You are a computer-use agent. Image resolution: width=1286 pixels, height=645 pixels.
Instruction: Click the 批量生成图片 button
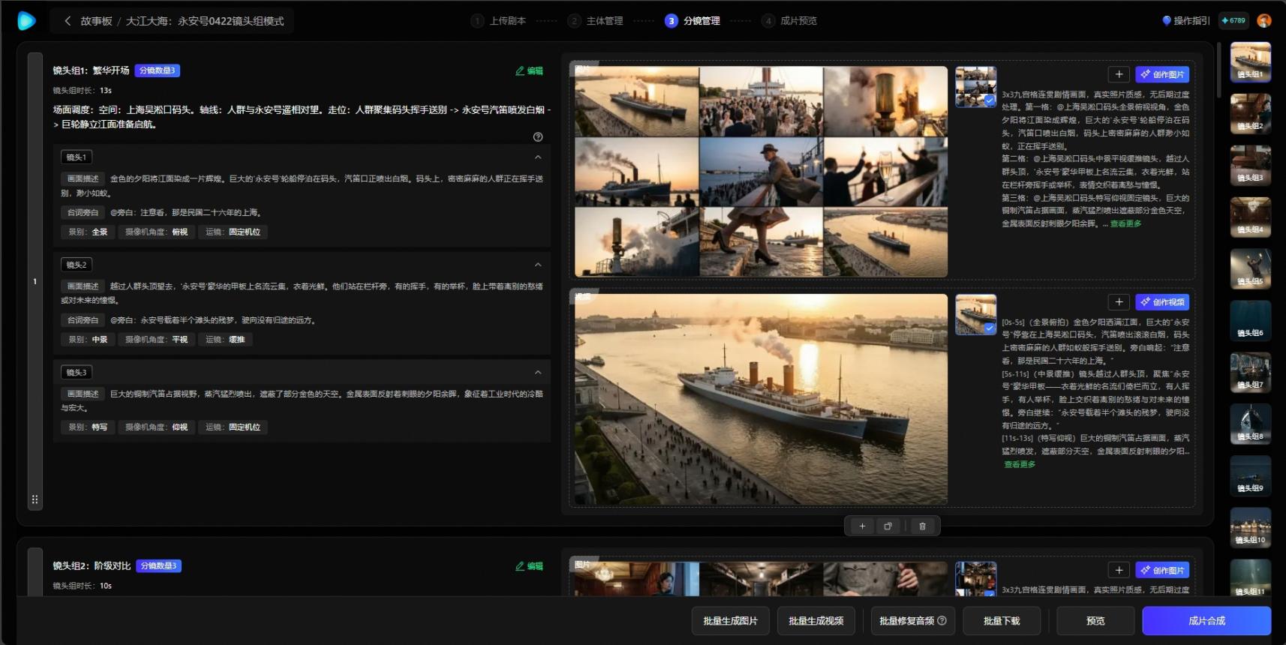point(731,621)
